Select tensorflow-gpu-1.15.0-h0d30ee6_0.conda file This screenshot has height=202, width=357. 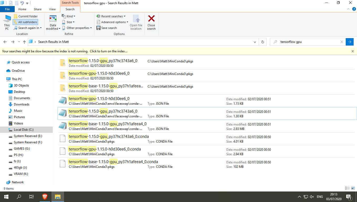tap(207, 151)
